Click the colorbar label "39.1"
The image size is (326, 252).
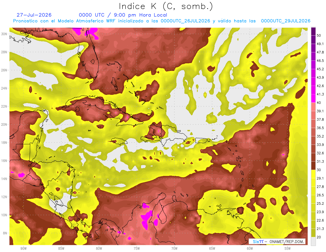[x=320, y=111]
